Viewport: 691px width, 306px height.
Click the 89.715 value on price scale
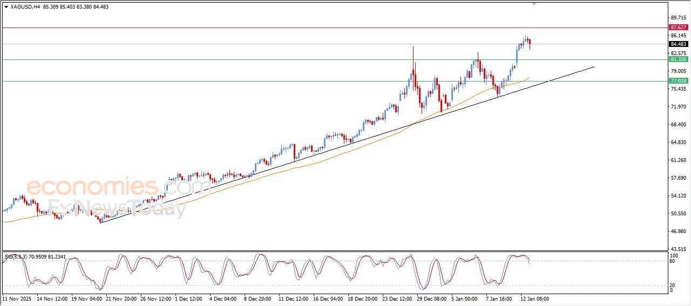click(x=677, y=18)
